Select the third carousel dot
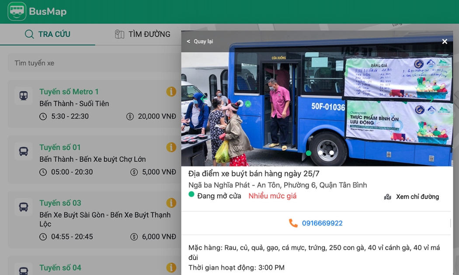The image size is (459, 275). pos(332,153)
